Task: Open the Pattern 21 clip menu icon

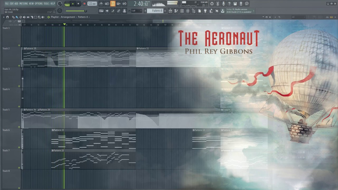Action: point(53,130)
